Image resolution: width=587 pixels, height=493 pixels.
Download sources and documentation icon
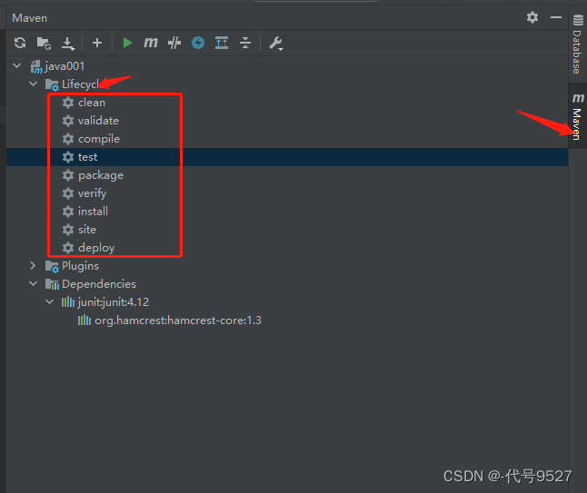(x=68, y=43)
